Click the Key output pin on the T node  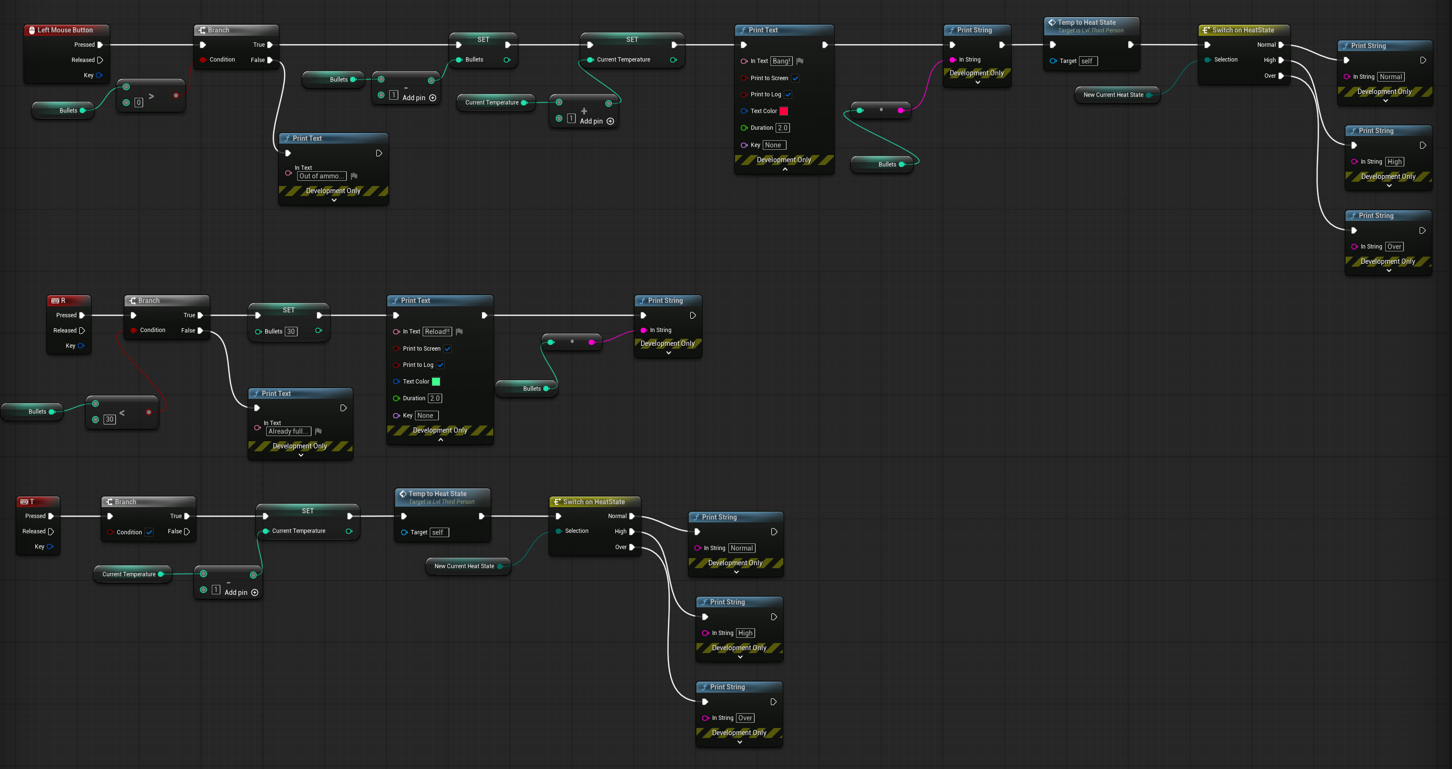[50, 546]
